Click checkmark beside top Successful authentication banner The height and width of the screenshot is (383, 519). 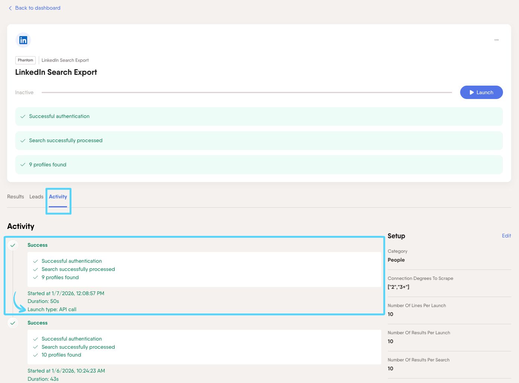[x=23, y=117]
